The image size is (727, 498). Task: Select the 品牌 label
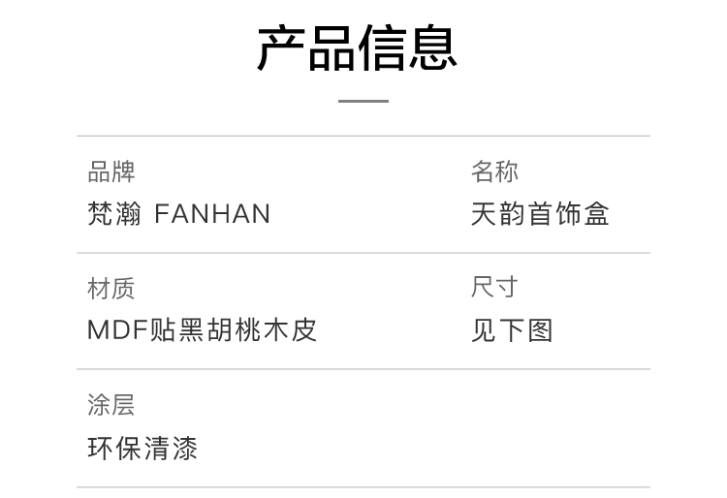(x=111, y=171)
